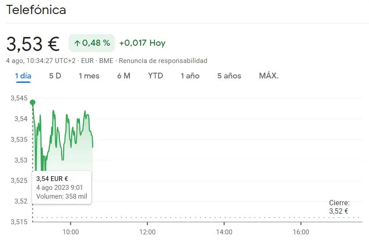
Task: Click the Volumen: 358 mil tooltip text
Action: 62,196
